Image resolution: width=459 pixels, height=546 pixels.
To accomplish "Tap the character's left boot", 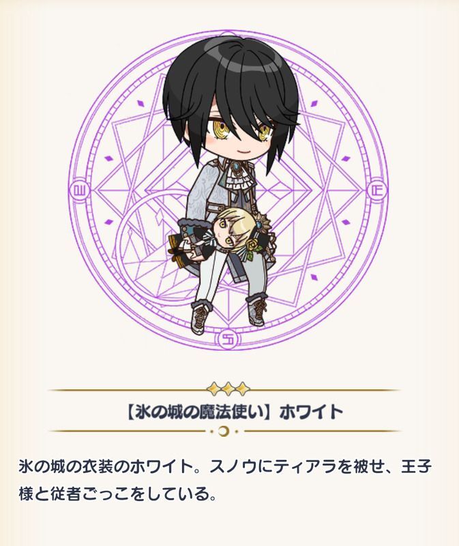I will [x=201, y=315].
